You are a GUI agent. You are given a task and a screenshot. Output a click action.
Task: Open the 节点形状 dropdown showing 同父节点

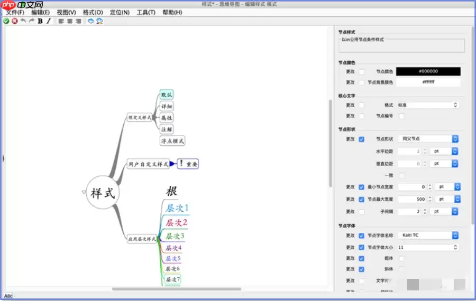point(427,139)
